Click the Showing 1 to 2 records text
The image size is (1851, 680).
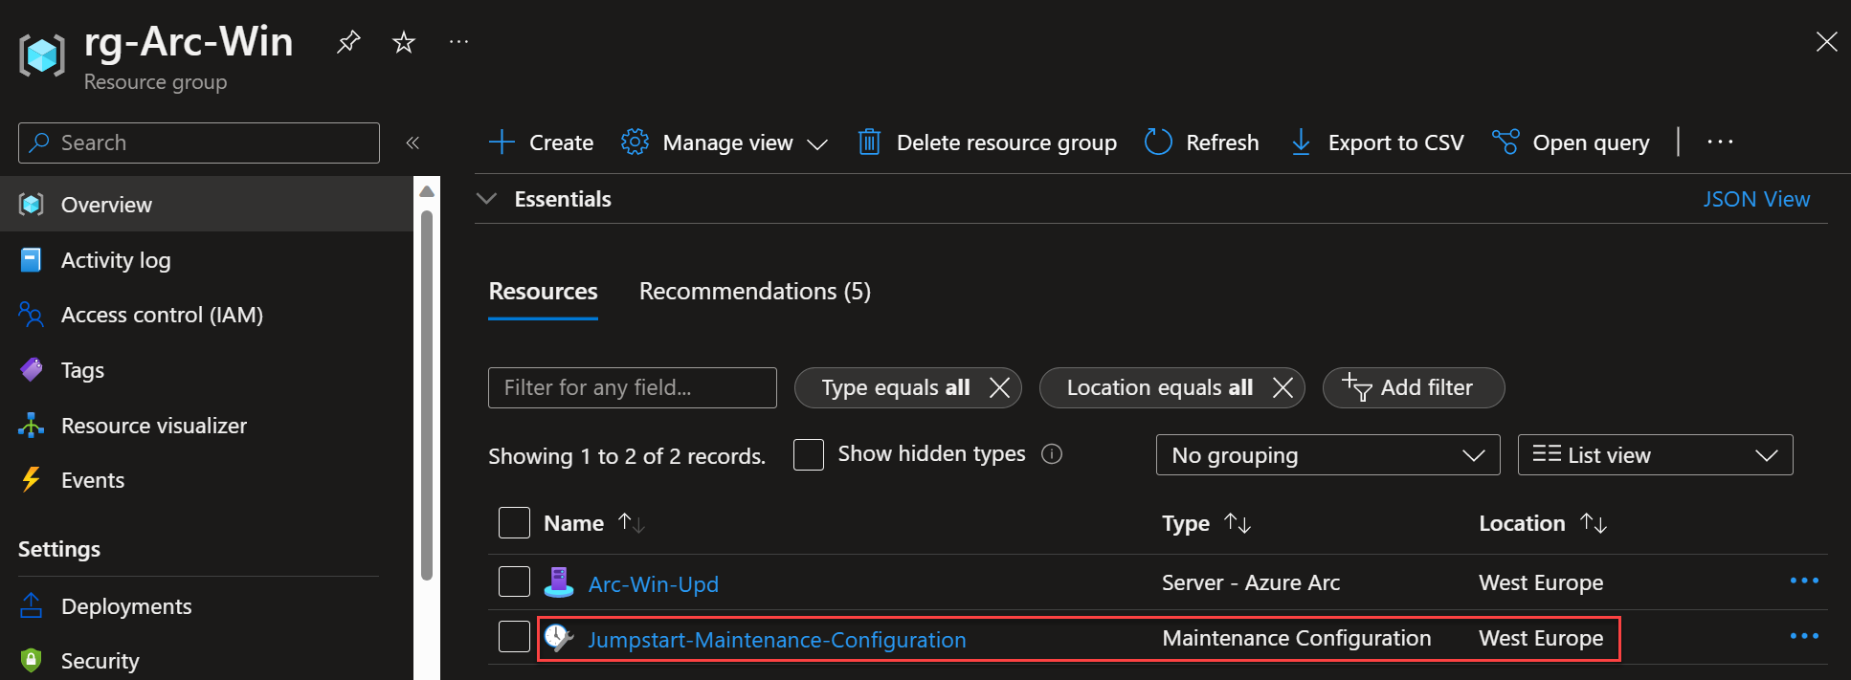coord(627,456)
